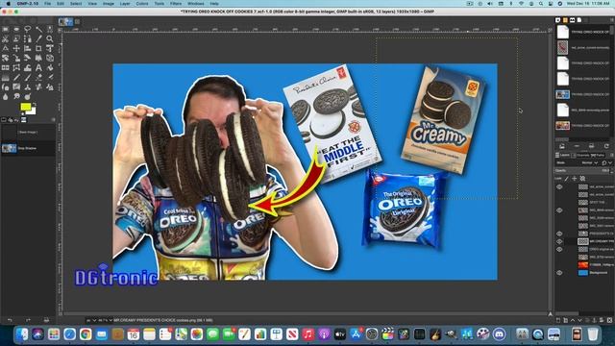Select the Measure tool
Screen dimensions: 615x346
click(5, 48)
